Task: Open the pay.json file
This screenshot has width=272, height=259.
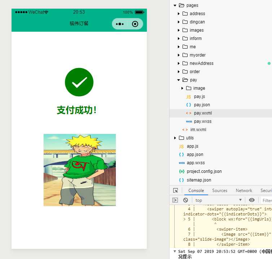Action: tap(202, 105)
